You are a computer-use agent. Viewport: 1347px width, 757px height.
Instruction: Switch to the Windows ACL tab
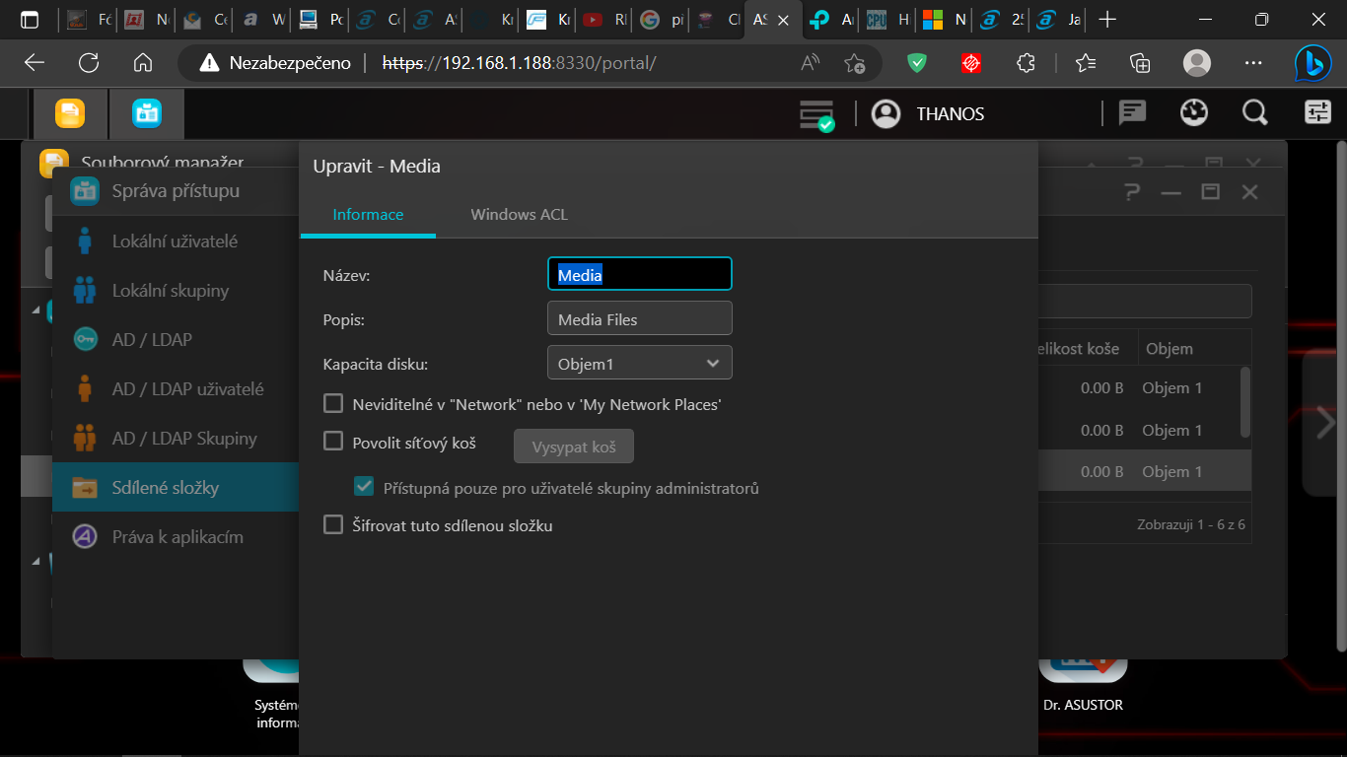coord(519,215)
